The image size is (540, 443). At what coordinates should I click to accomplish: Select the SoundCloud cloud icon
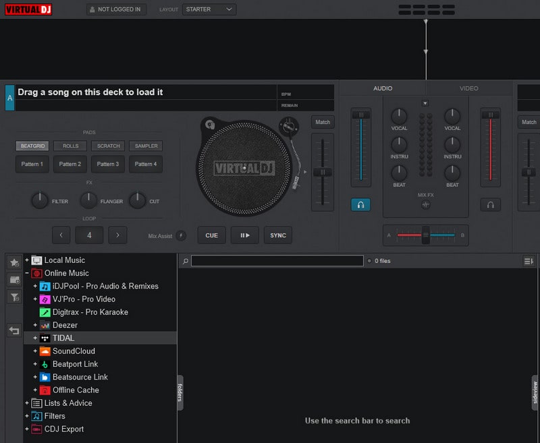tap(45, 351)
